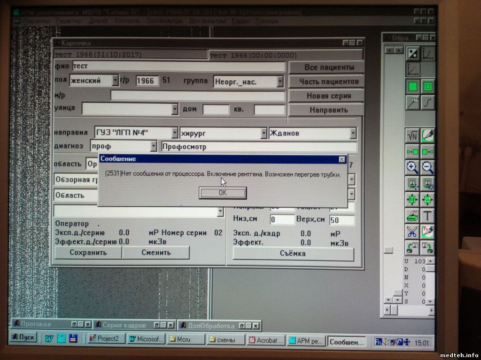Screen dimensions: 481x360
Task: Open the Помощь menu
Action: [x=267, y=21]
